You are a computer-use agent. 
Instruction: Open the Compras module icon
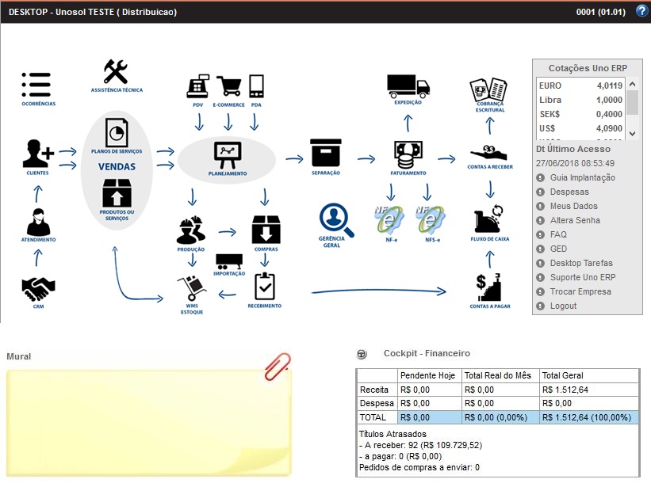click(266, 230)
